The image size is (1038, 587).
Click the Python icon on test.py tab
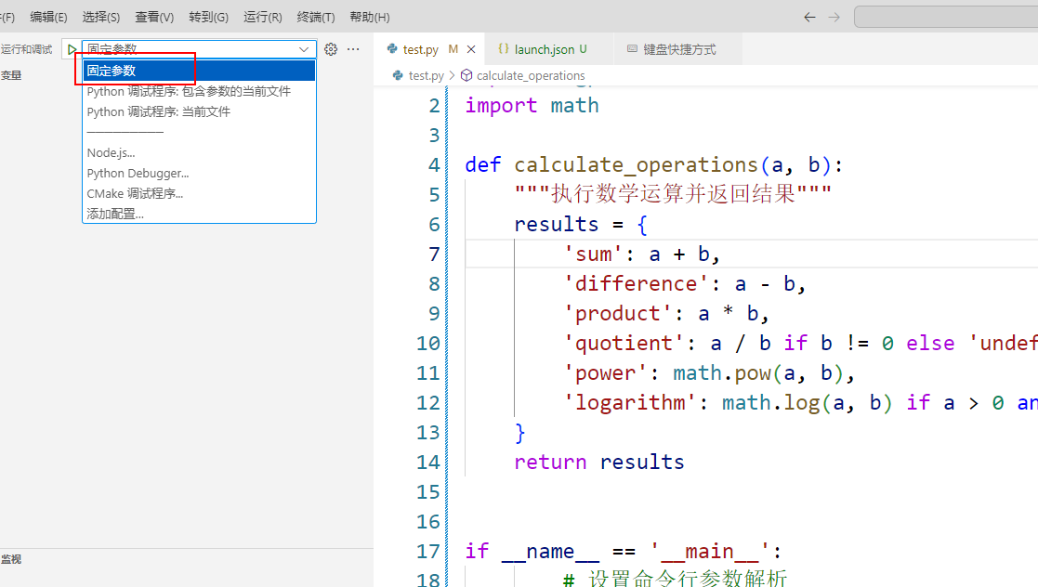tap(392, 49)
